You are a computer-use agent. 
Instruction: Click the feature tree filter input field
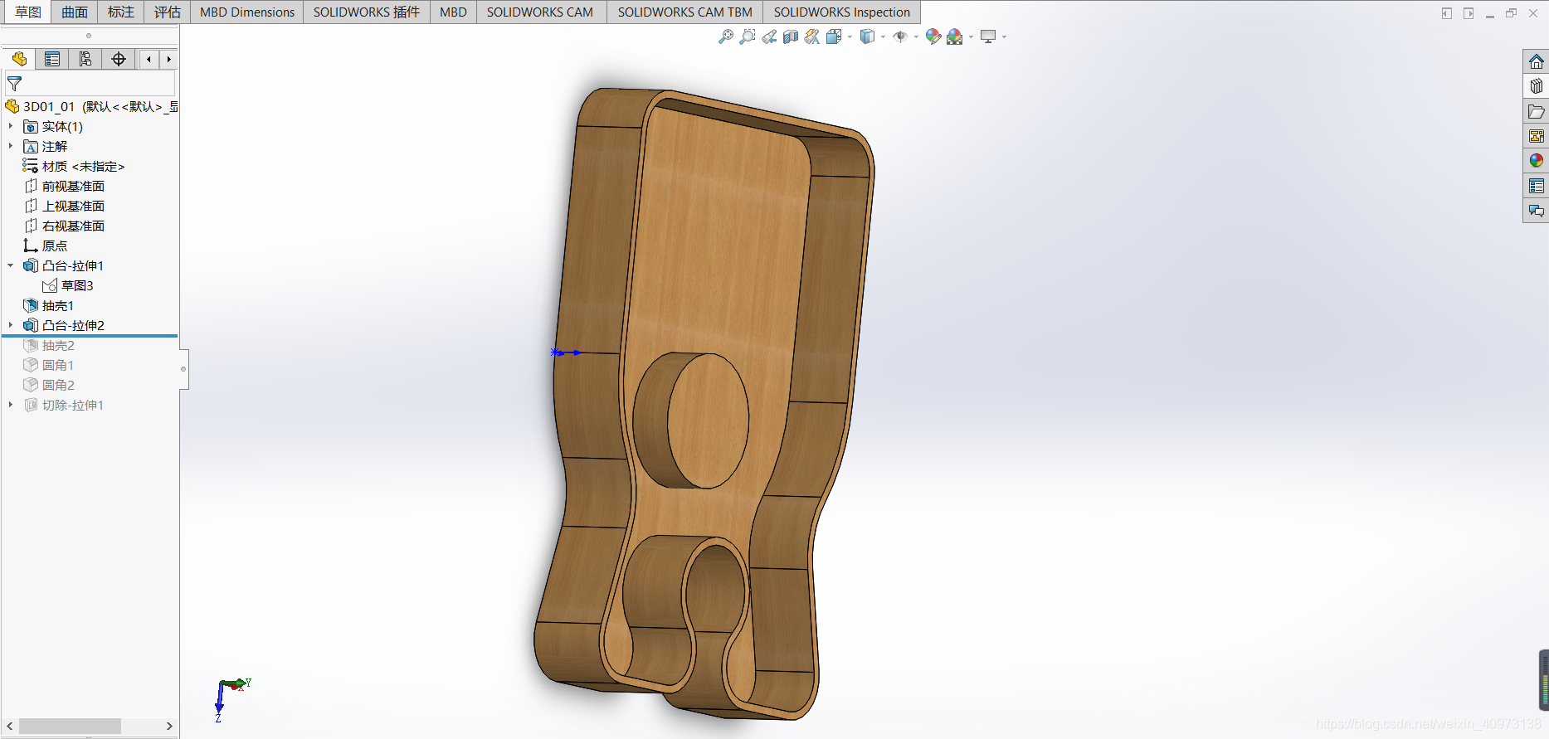[x=90, y=84]
